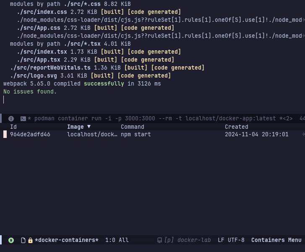The height and width of the screenshot is (252, 305).
Task: Click the docker-lab project name in modeline
Action: (x=194, y=240)
